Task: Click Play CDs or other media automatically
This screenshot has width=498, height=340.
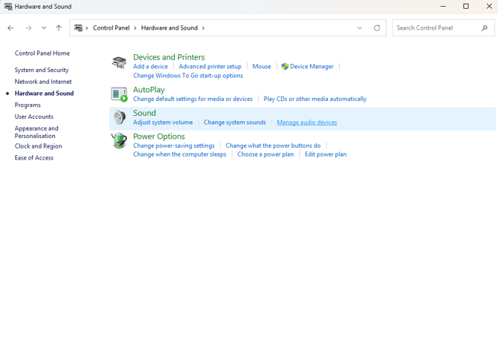Action: [x=314, y=99]
